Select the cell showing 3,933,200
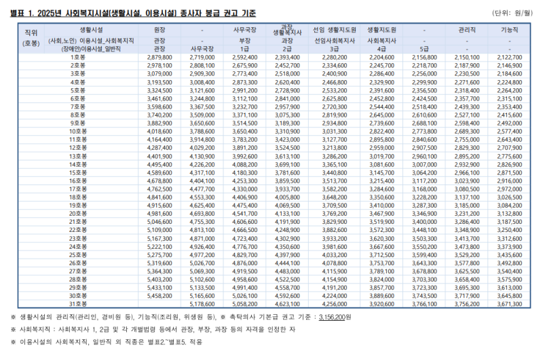Viewport: 543px width, 348px height. pyautogui.click(x=334, y=239)
